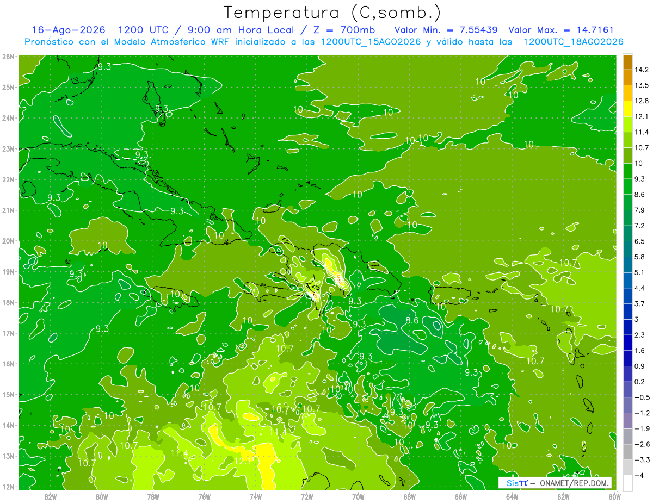Image resolution: width=653 pixels, height=504 pixels.
Task: Click the latitude axis label "16N"
Action: (8, 364)
